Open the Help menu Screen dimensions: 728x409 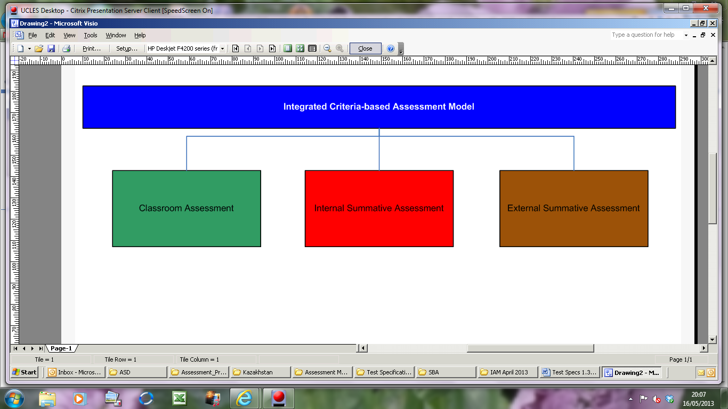point(140,35)
